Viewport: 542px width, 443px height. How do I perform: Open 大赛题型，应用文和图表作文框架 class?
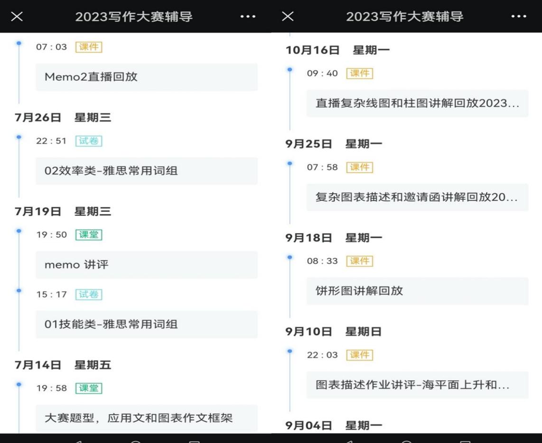coord(146,418)
